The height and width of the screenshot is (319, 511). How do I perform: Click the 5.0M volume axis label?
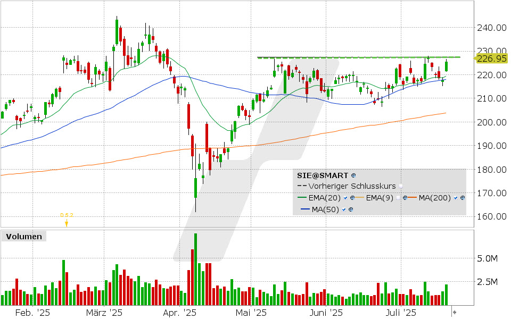coord(487,258)
